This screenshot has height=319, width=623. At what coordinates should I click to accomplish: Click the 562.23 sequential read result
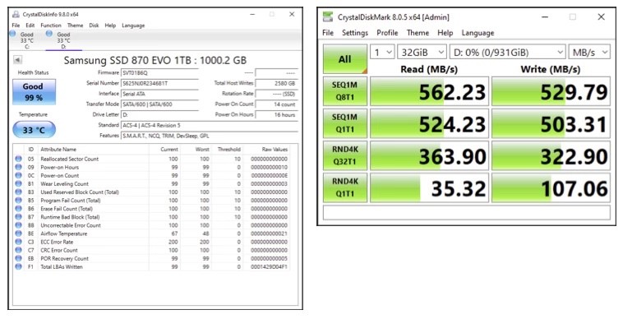[x=429, y=91]
